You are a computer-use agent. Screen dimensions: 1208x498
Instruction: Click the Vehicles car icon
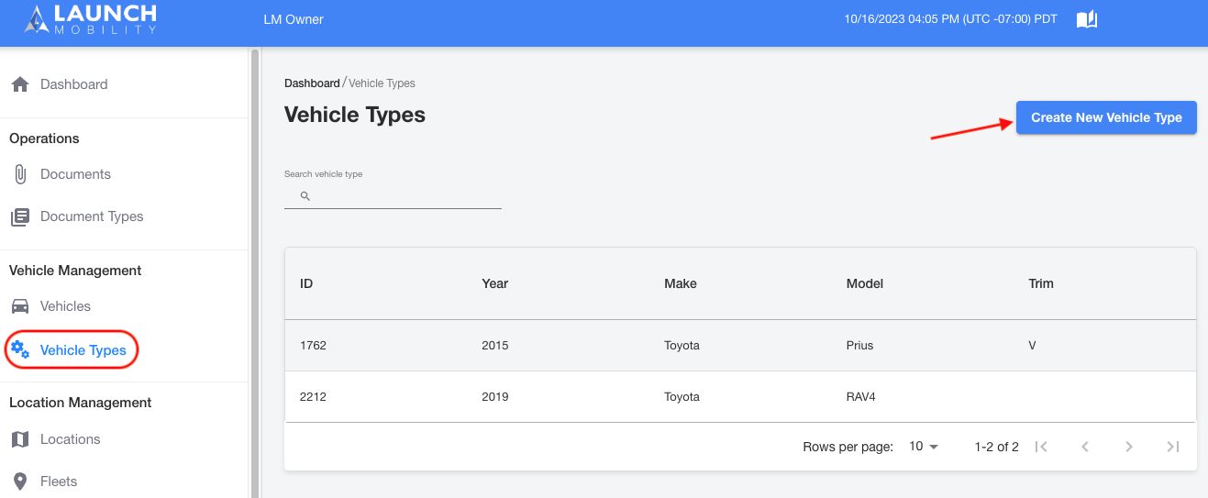(x=20, y=306)
